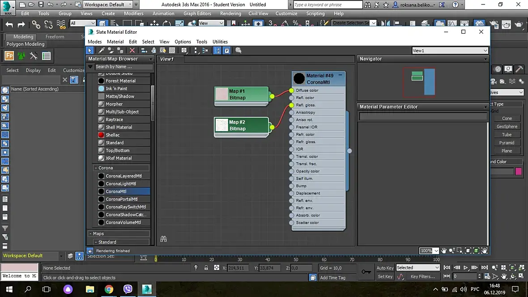Click the GeoSphere object type button
Screen dimensions: 528x297
507,127
